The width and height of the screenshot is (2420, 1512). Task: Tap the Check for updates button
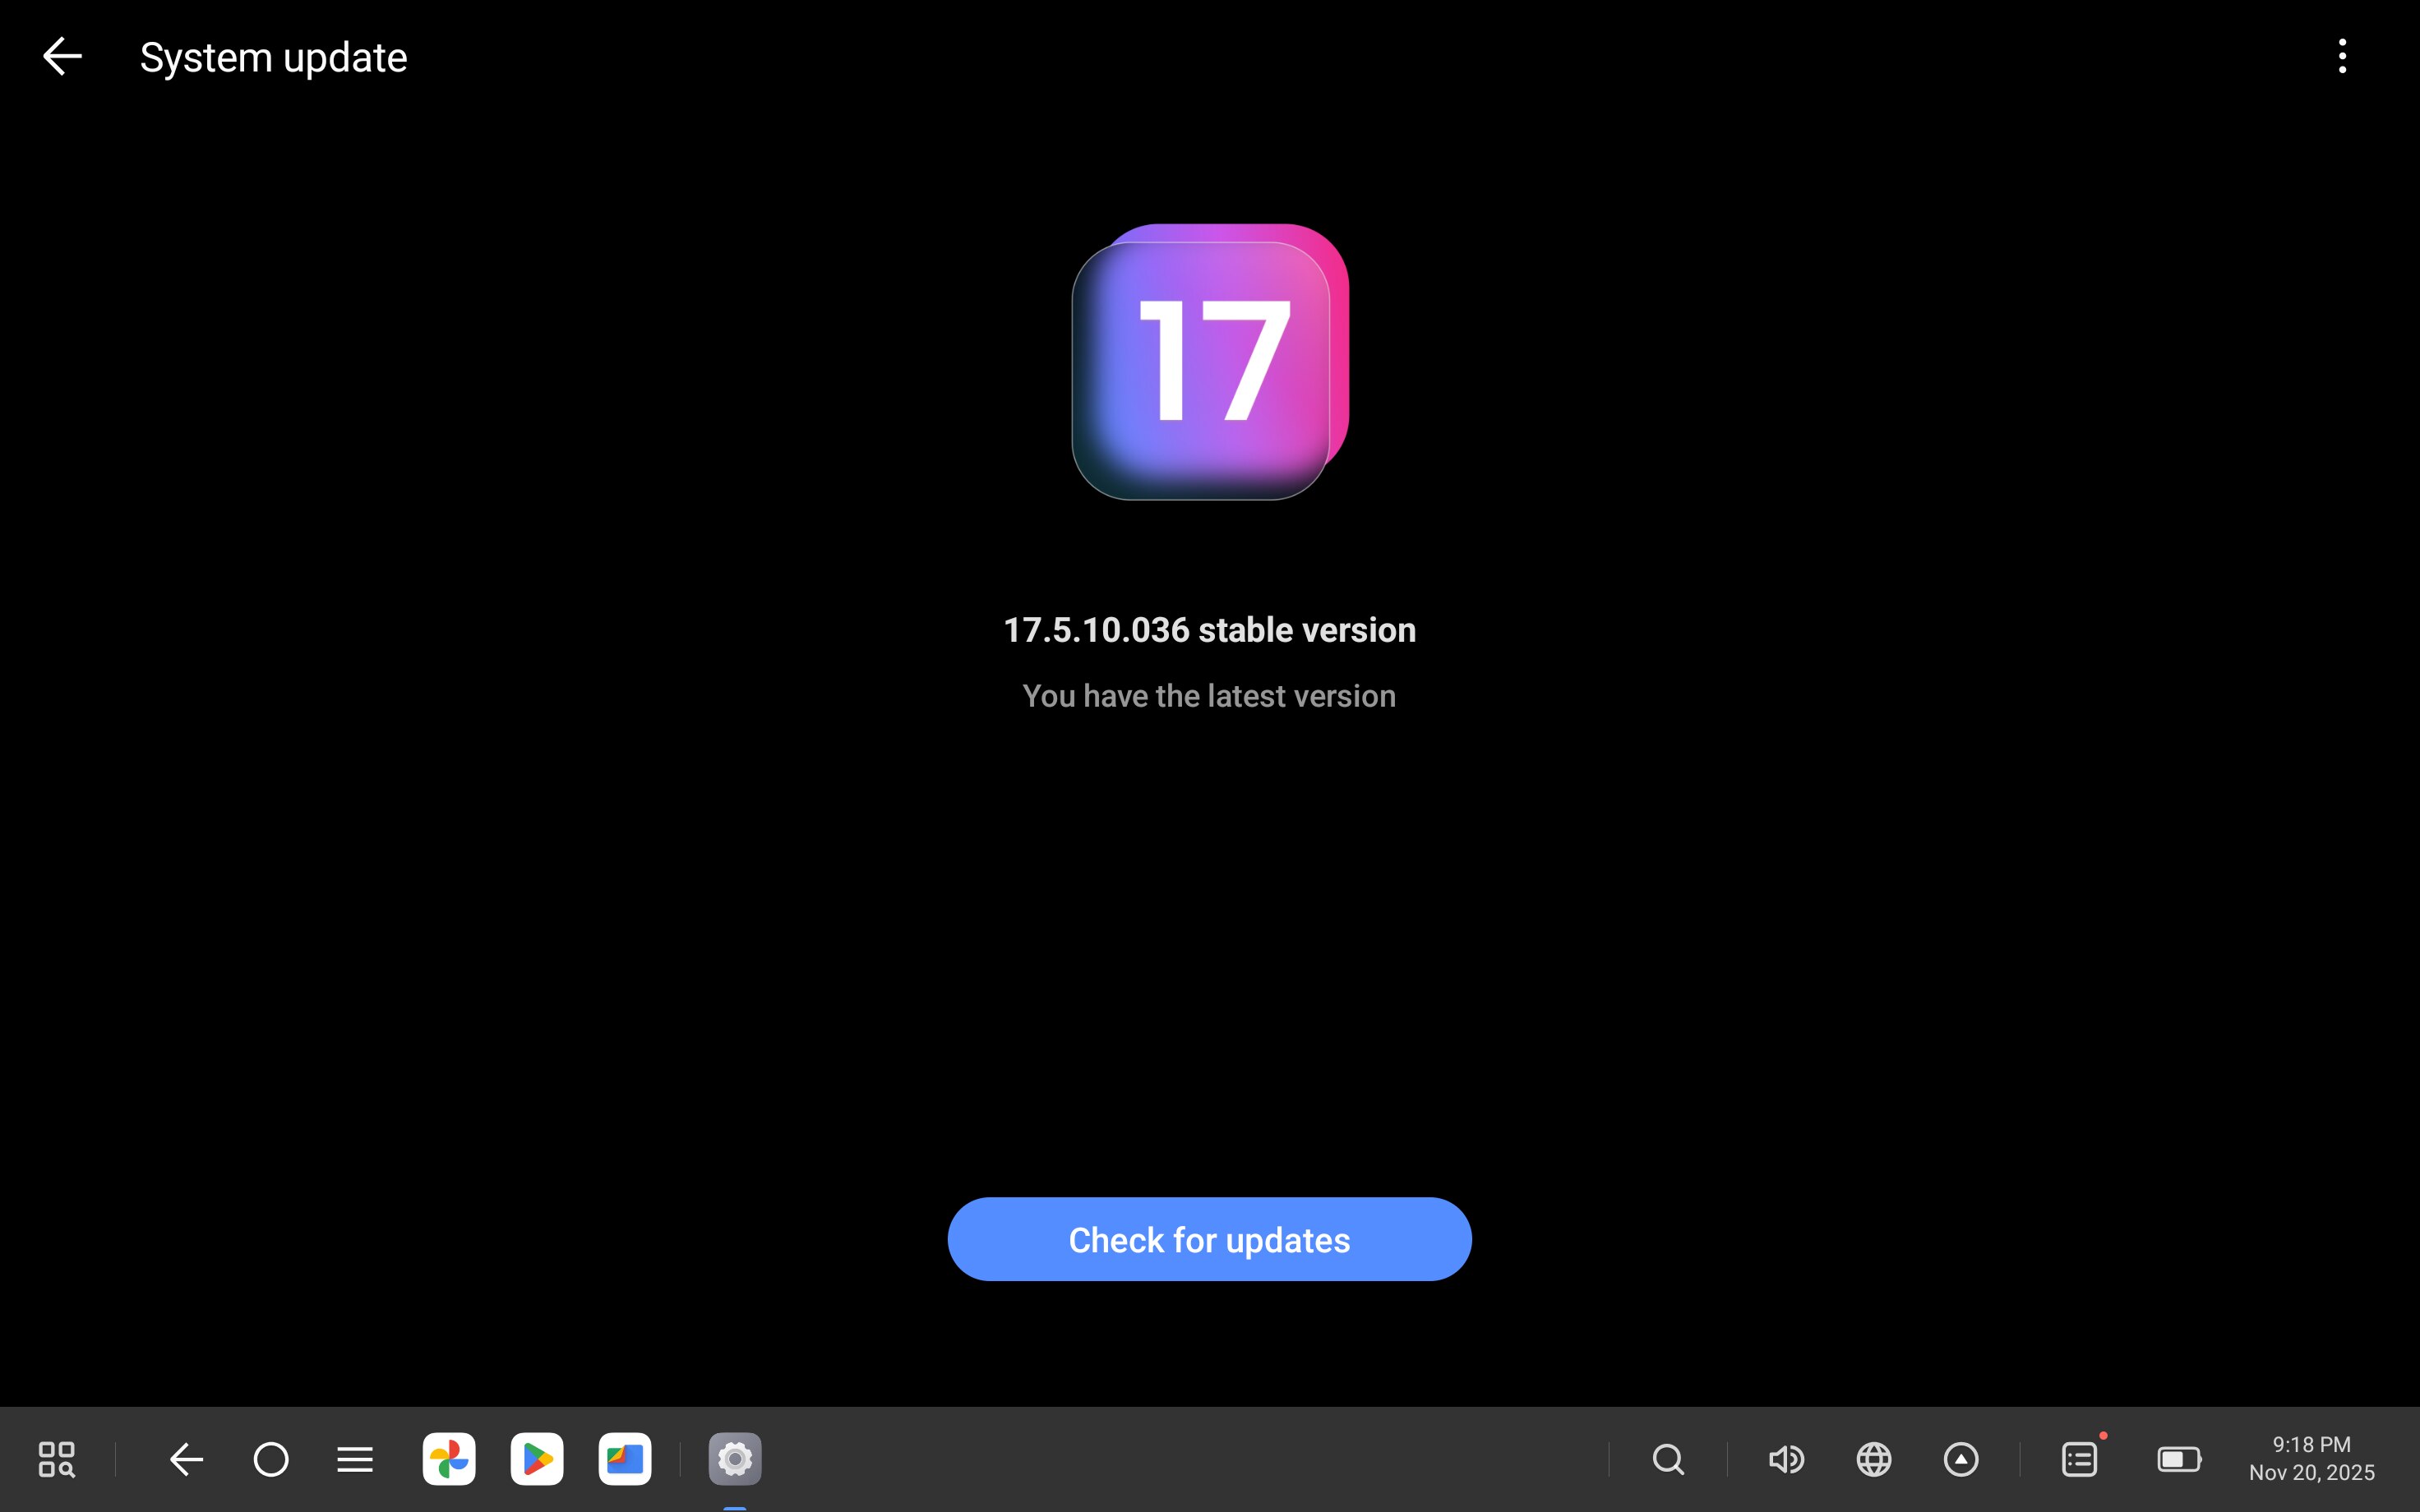coord(1209,1239)
